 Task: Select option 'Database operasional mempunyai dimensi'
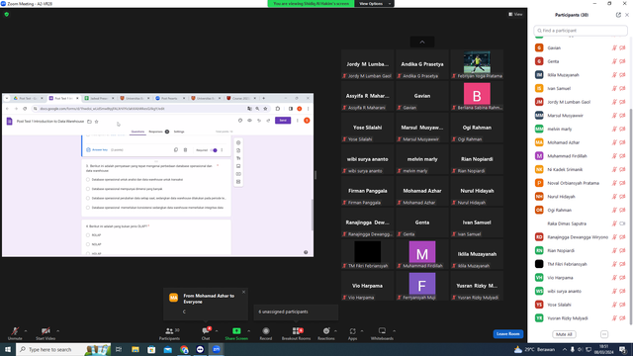click(x=88, y=189)
